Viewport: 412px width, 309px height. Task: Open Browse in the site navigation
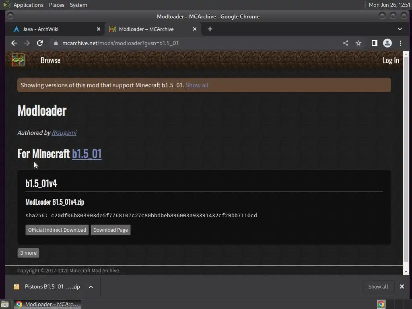click(50, 60)
